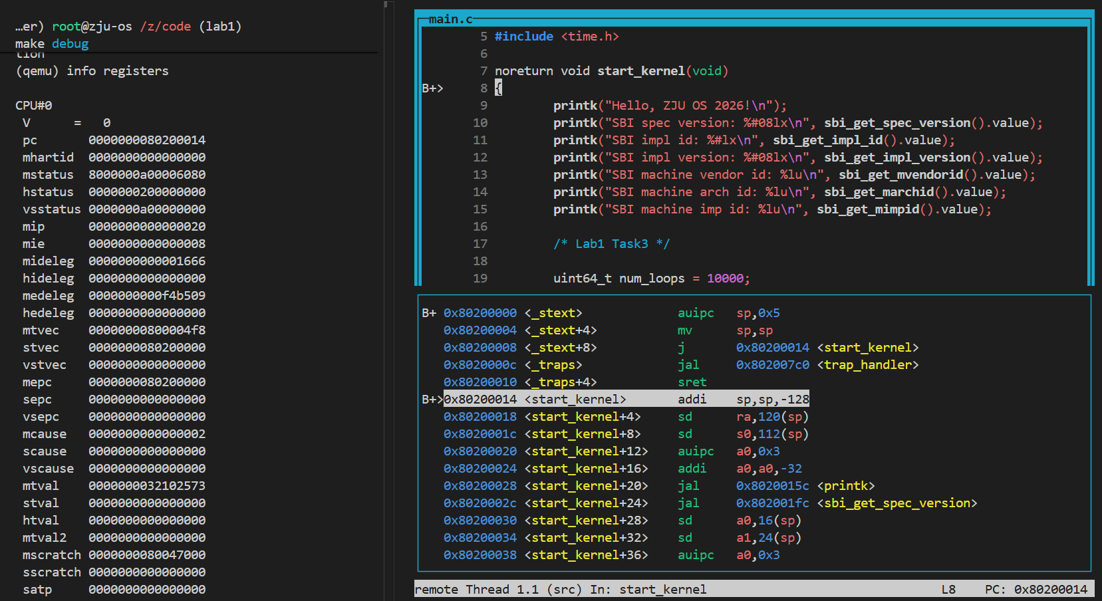
Task: Click the PC: 0x80200014 status indicator
Action: tap(1036, 590)
